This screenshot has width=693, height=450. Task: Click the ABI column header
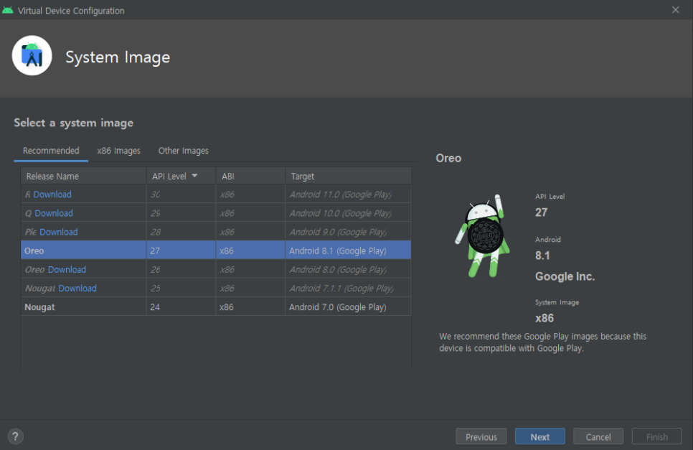point(250,176)
